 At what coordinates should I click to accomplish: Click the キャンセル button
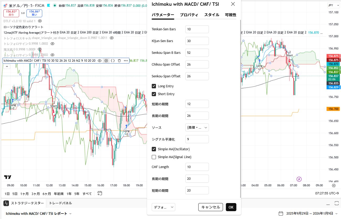click(x=210, y=207)
